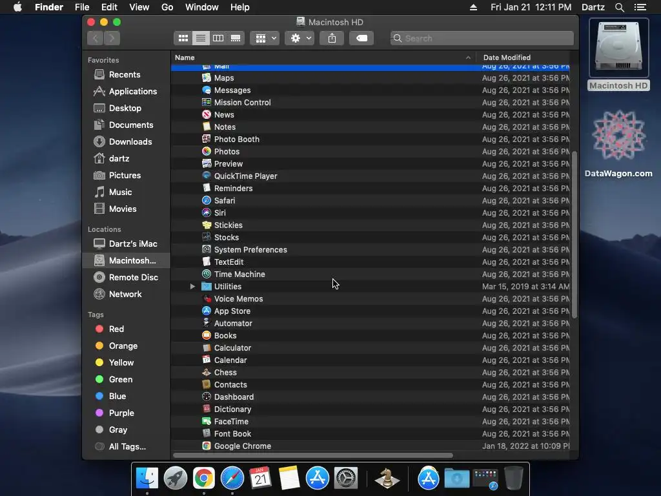Click the Macintosh HD desktop icon
This screenshot has height=496, width=661.
coord(618,55)
